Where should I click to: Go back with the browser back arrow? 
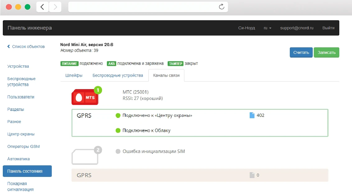tap(42, 7)
